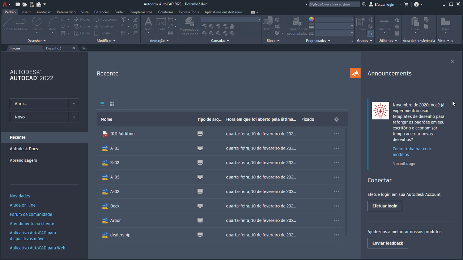Viewport: 463px width, 260px height.
Task: Open the Novidades link
Action: pyautogui.click(x=20, y=196)
